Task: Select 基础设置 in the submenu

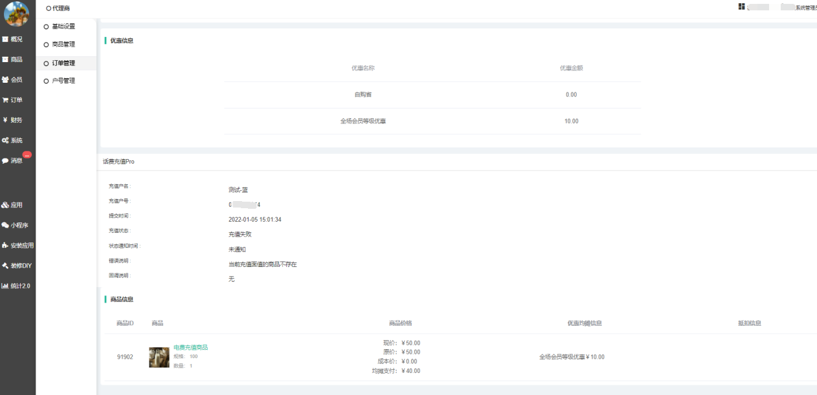Action: click(63, 27)
